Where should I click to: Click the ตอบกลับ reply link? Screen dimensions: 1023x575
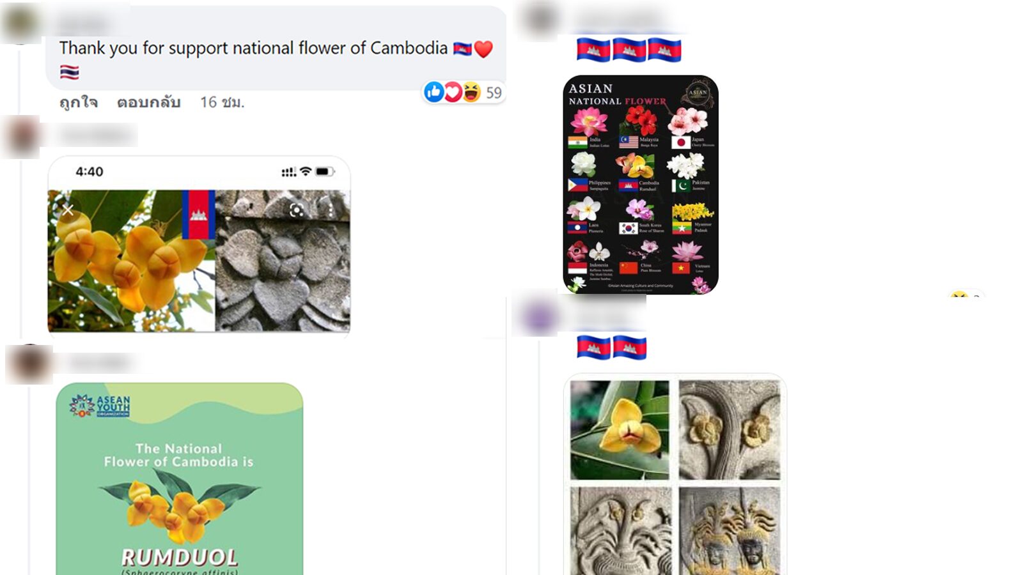[x=148, y=102]
